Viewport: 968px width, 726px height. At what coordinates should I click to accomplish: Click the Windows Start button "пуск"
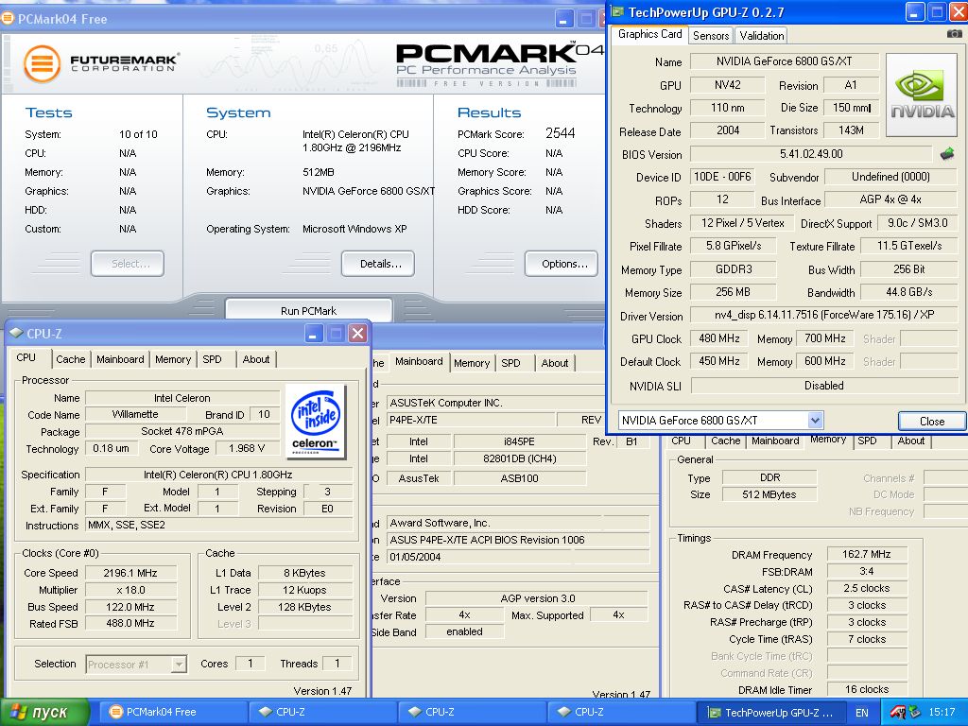point(45,713)
